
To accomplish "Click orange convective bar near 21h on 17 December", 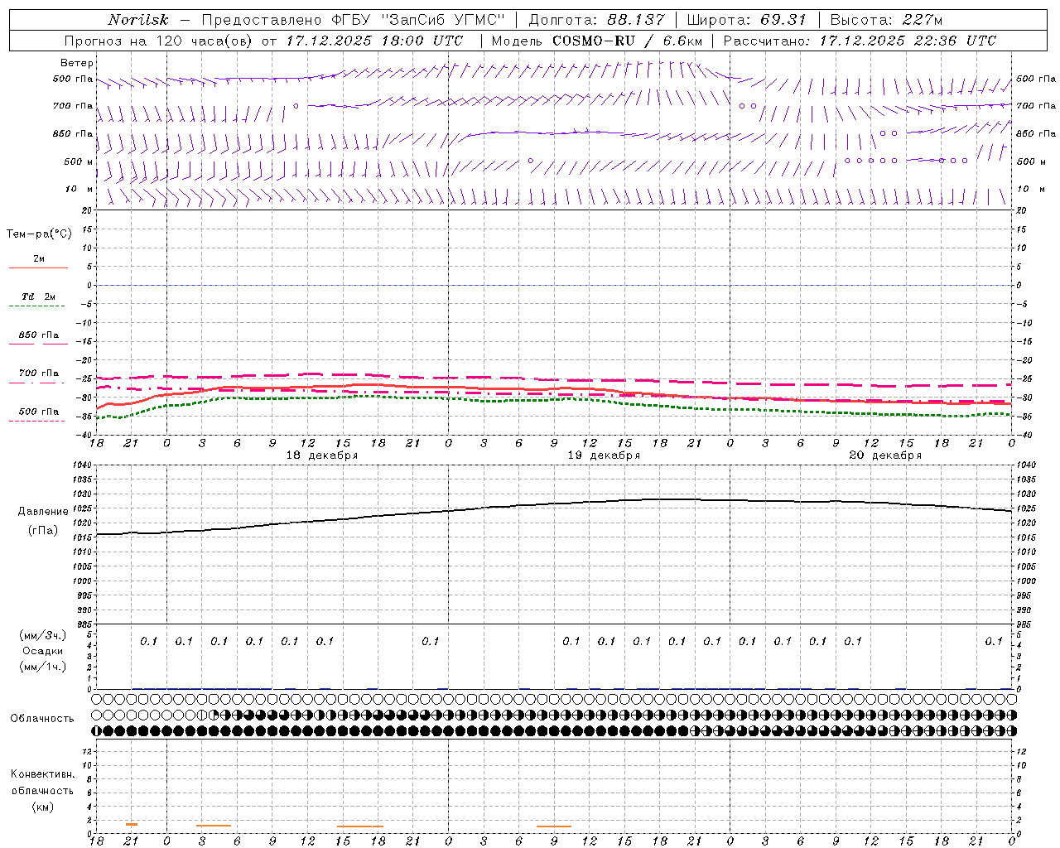I will point(132,824).
